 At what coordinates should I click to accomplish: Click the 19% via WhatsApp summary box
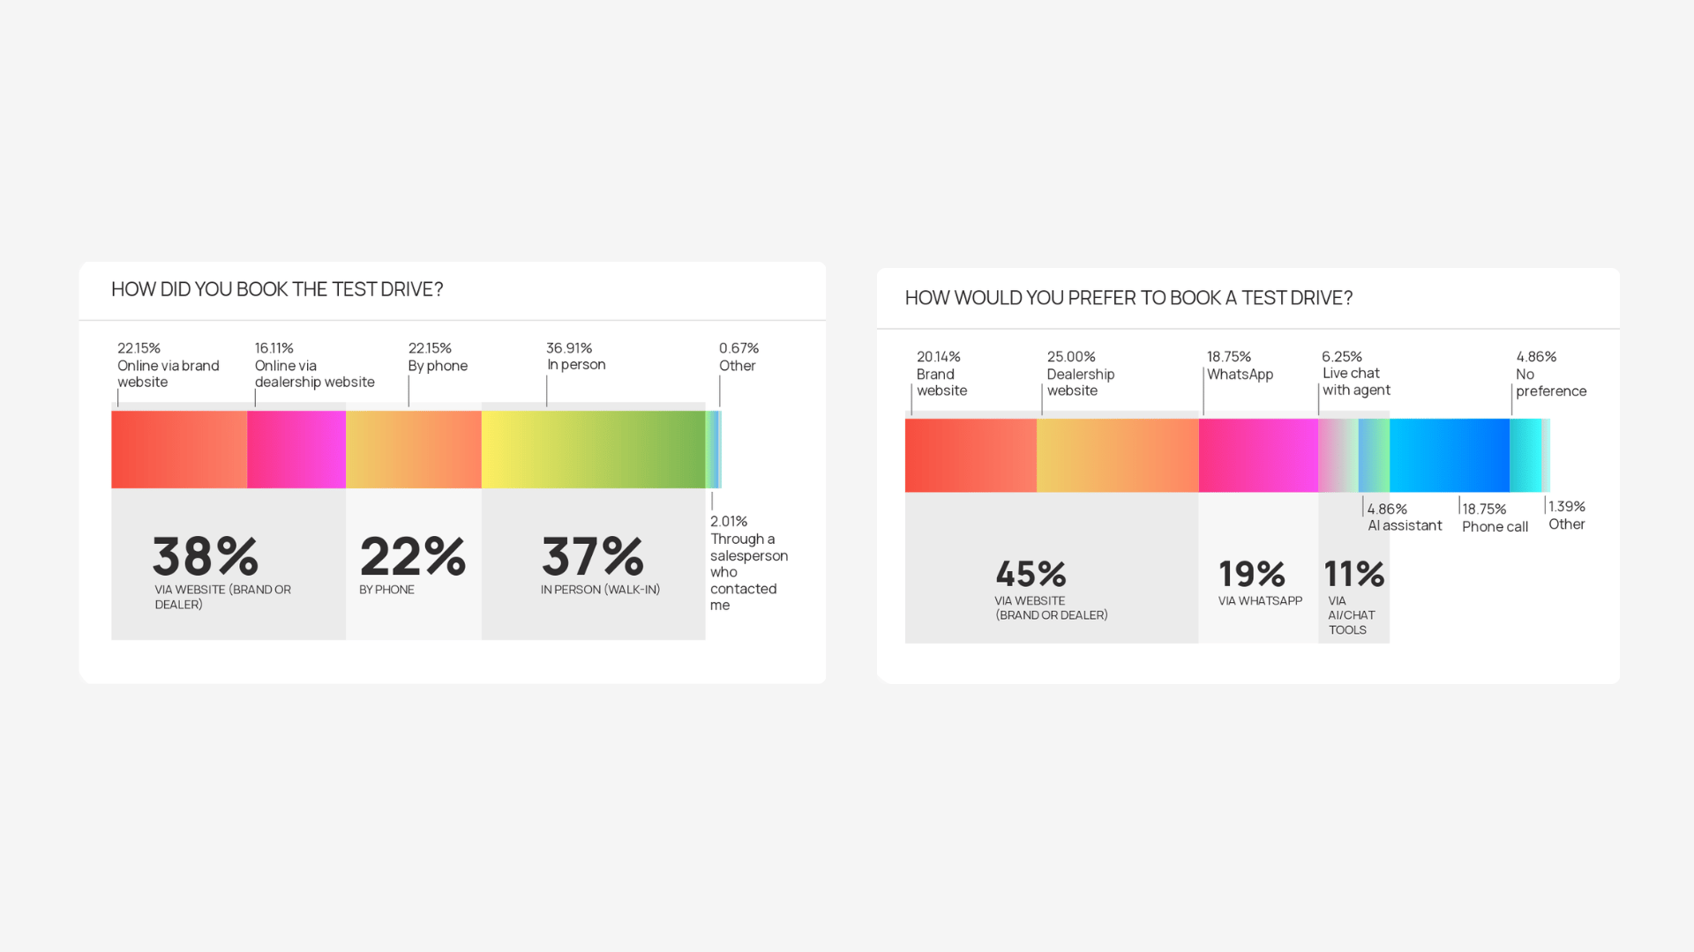1258,584
